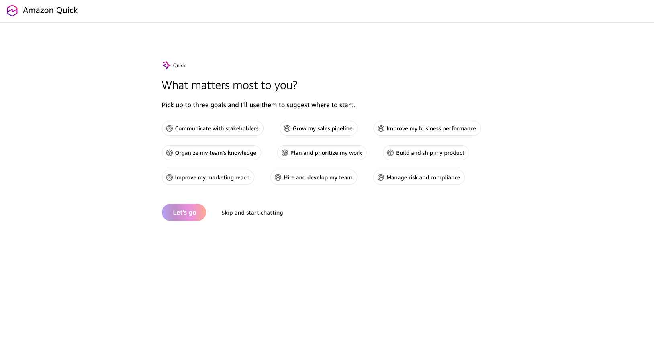Click target icon beside Communicate with stakeholders
Screen dimensions: 654x345
pos(170,128)
